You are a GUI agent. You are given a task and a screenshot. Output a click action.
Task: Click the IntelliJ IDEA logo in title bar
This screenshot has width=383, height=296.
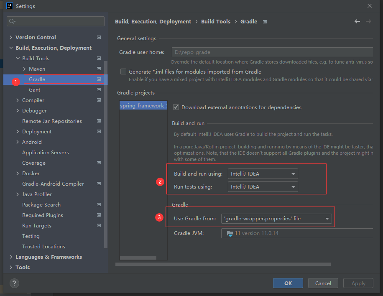[x=9, y=6]
